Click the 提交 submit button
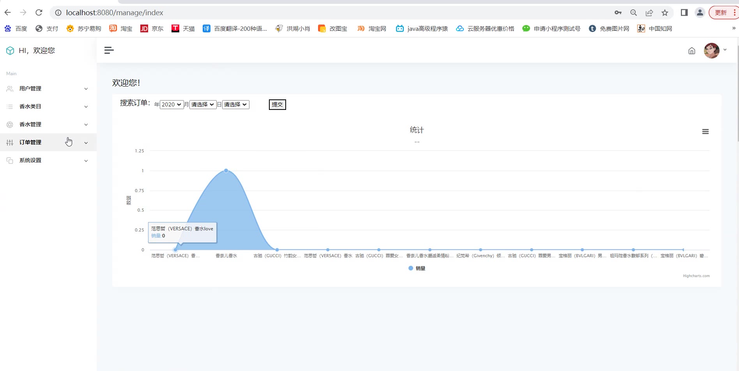 278,104
